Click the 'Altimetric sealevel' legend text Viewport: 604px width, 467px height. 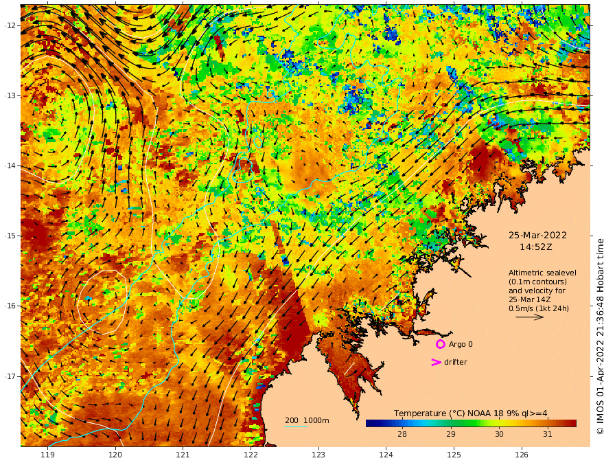(x=542, y=273)
